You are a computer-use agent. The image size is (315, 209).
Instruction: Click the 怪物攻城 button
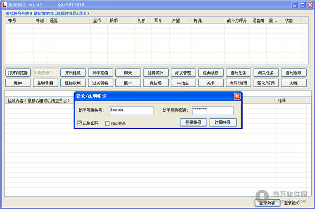pyautogui.click(x=73, y=83)
